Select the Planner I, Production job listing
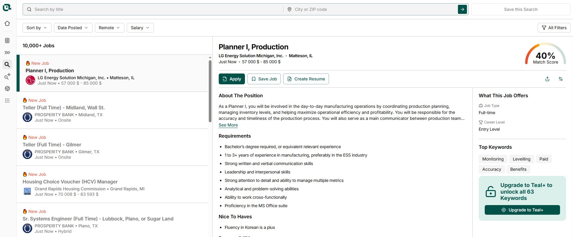Image resolution: width=573 pixels, height=237 pixels. (112, 73)
